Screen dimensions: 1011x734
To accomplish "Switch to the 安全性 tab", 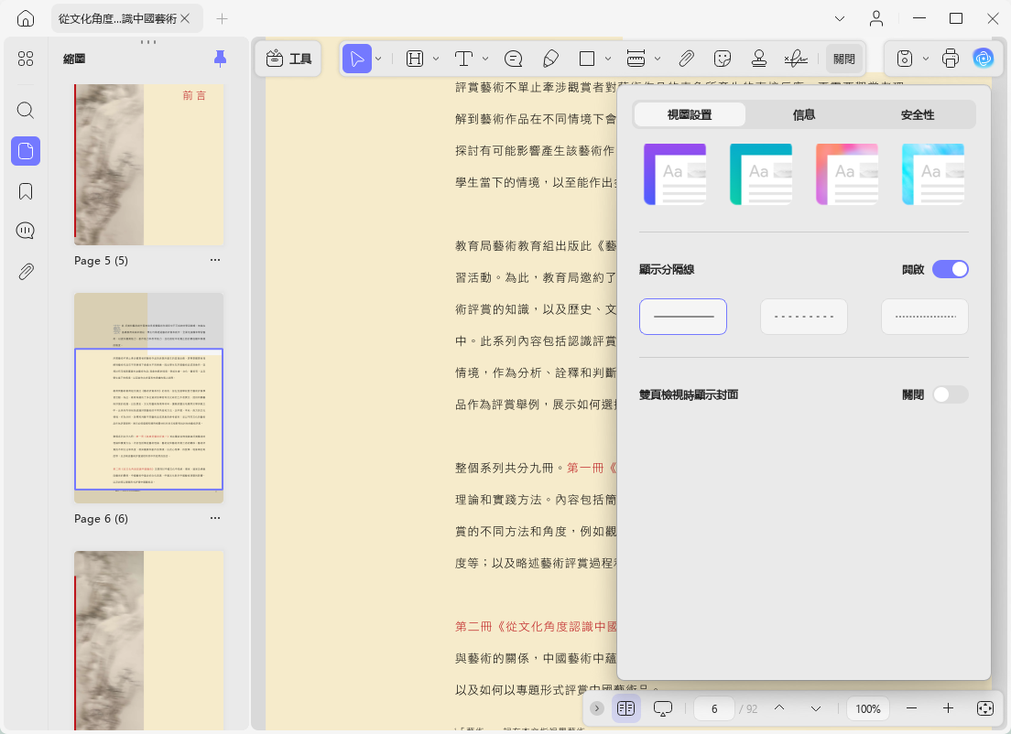I will pyautogui.click(x=918, y=114).
